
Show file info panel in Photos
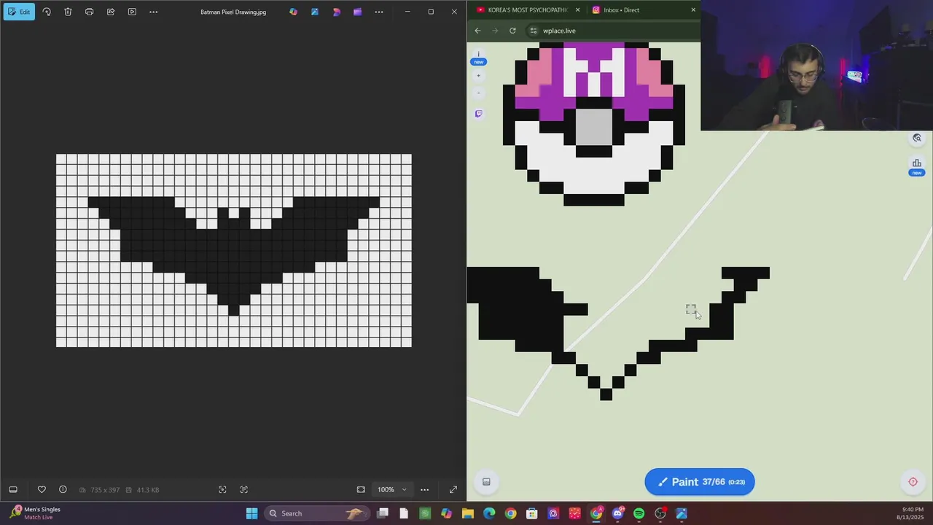tap(63, 489)
